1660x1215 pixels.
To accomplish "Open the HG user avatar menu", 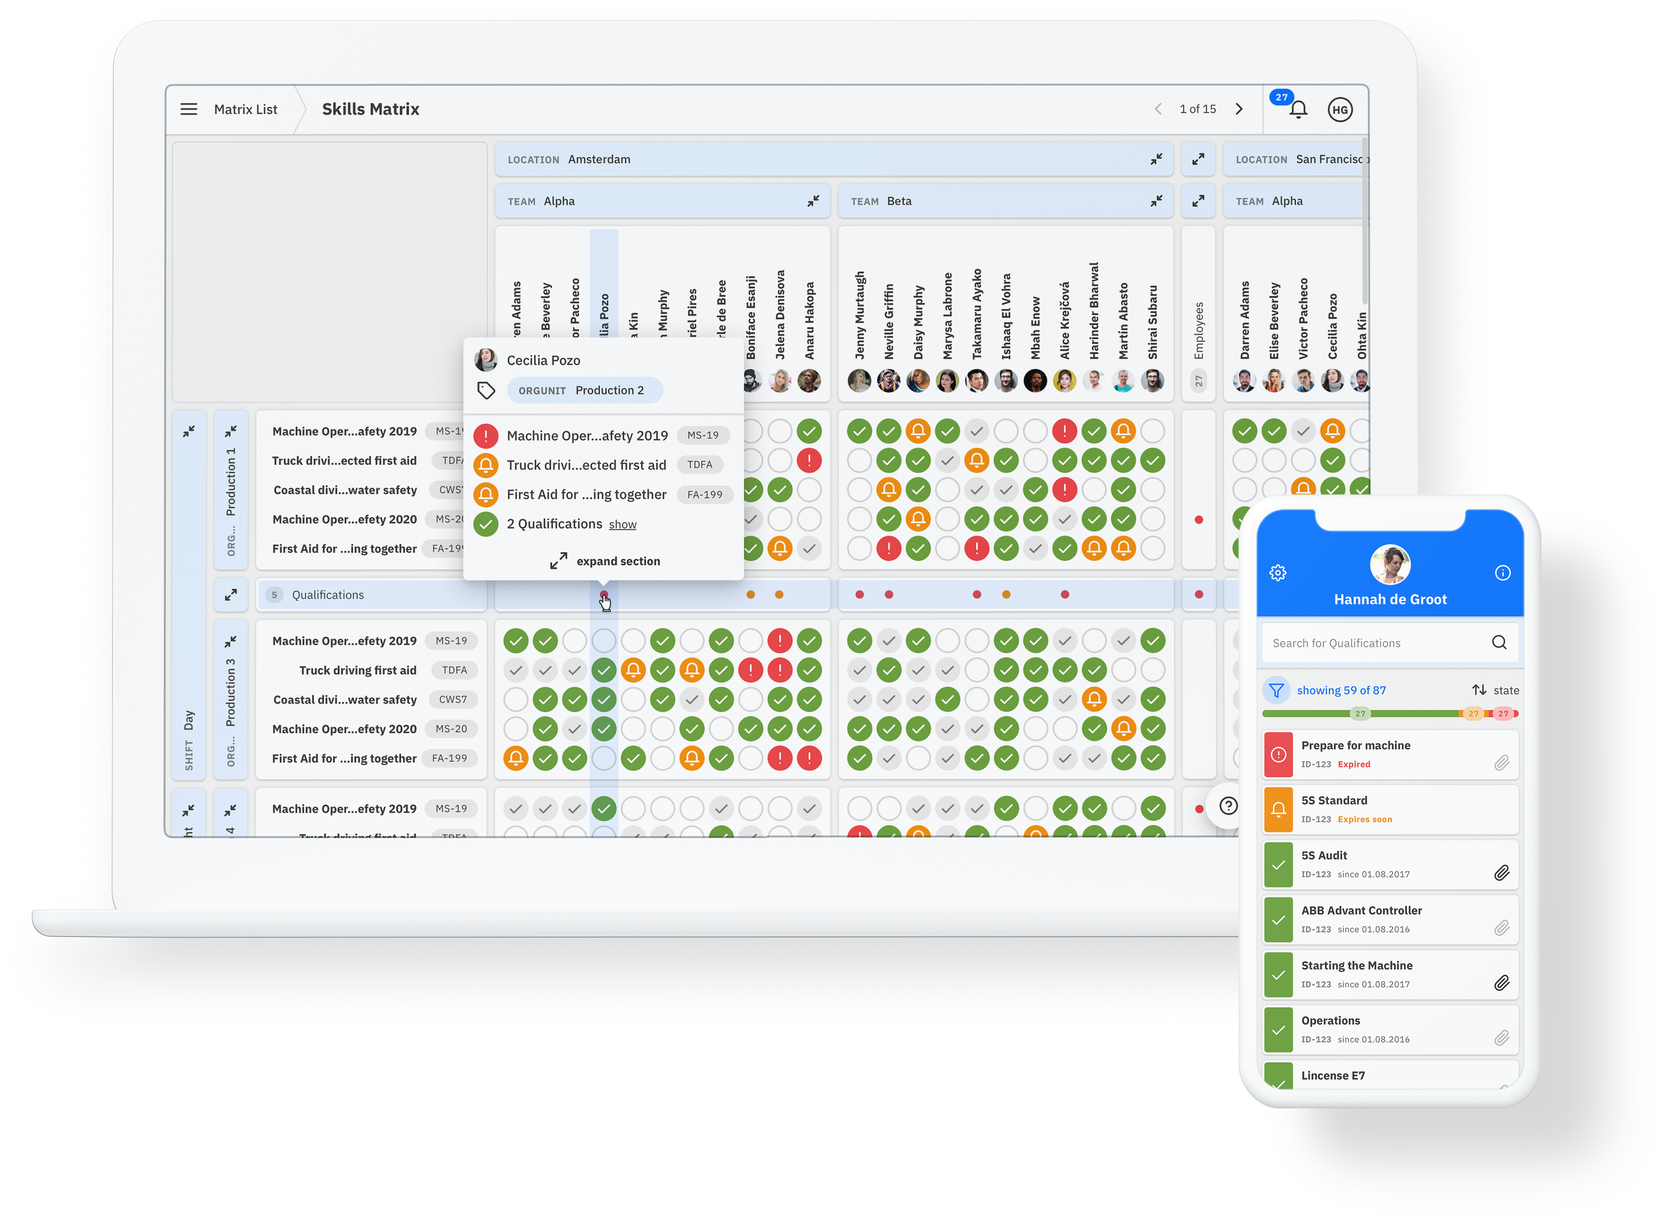I will [1340, 110].
